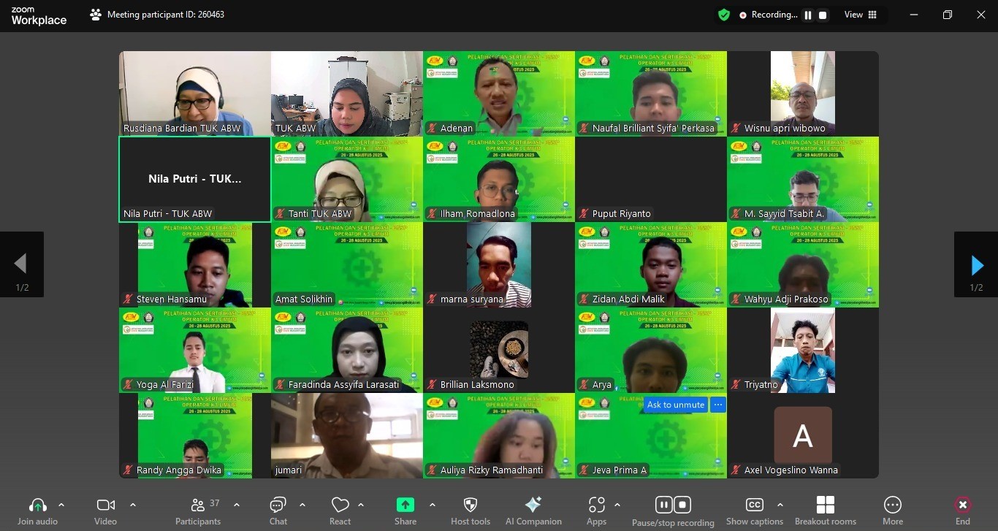The height and width of the screenshot is (531, 998).
Task: Expand the Video options arrow
Action: [132, 505]
